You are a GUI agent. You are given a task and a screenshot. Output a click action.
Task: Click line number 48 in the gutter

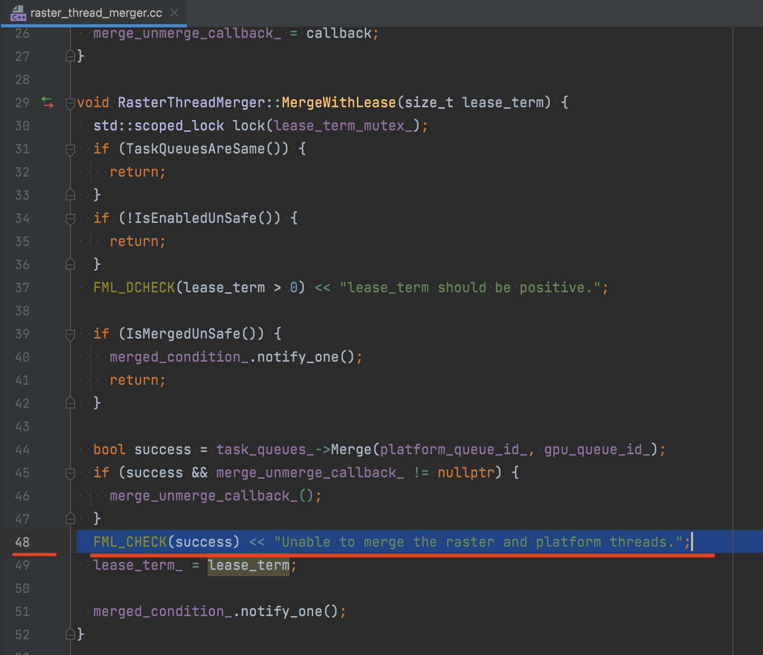(x=22, y=542)
